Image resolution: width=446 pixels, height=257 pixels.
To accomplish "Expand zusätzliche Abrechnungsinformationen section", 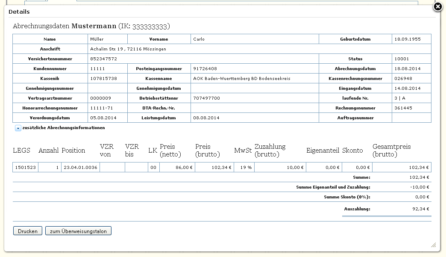I will (x=18, y=128).
